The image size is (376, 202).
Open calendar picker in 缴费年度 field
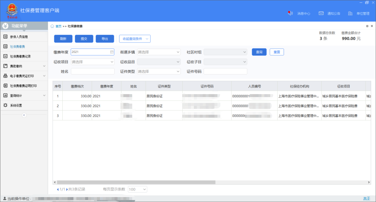point(112,52)
